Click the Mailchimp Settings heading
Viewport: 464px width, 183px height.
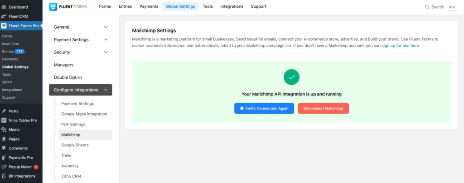tap(154, 30)
